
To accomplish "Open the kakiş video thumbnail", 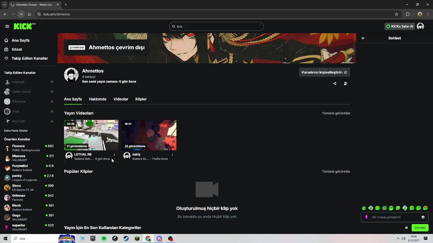I will (x=149, y=135).
